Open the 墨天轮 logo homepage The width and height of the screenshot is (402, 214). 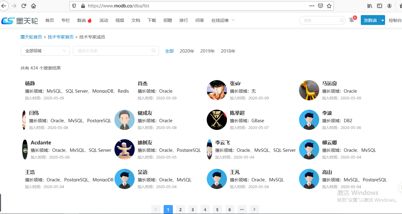(x=20, y=21)
